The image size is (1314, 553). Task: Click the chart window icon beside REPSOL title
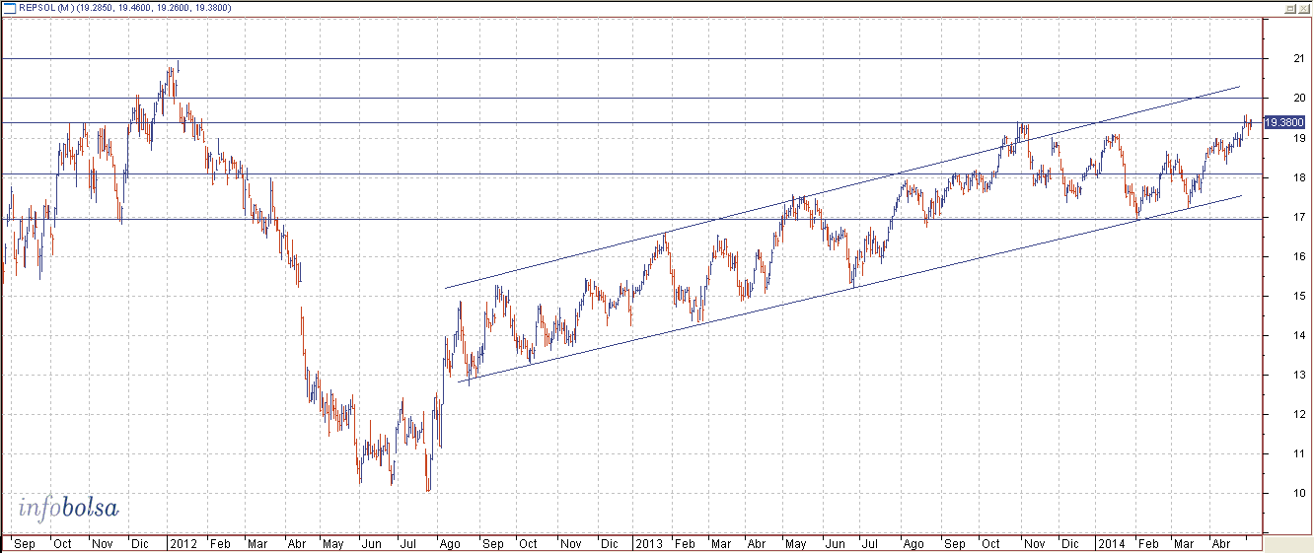[10, 7]
